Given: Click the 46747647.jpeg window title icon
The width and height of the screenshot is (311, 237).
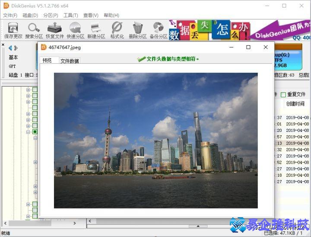Looking at the screenshot, I should pyautogui.click(x=44, y=47).
